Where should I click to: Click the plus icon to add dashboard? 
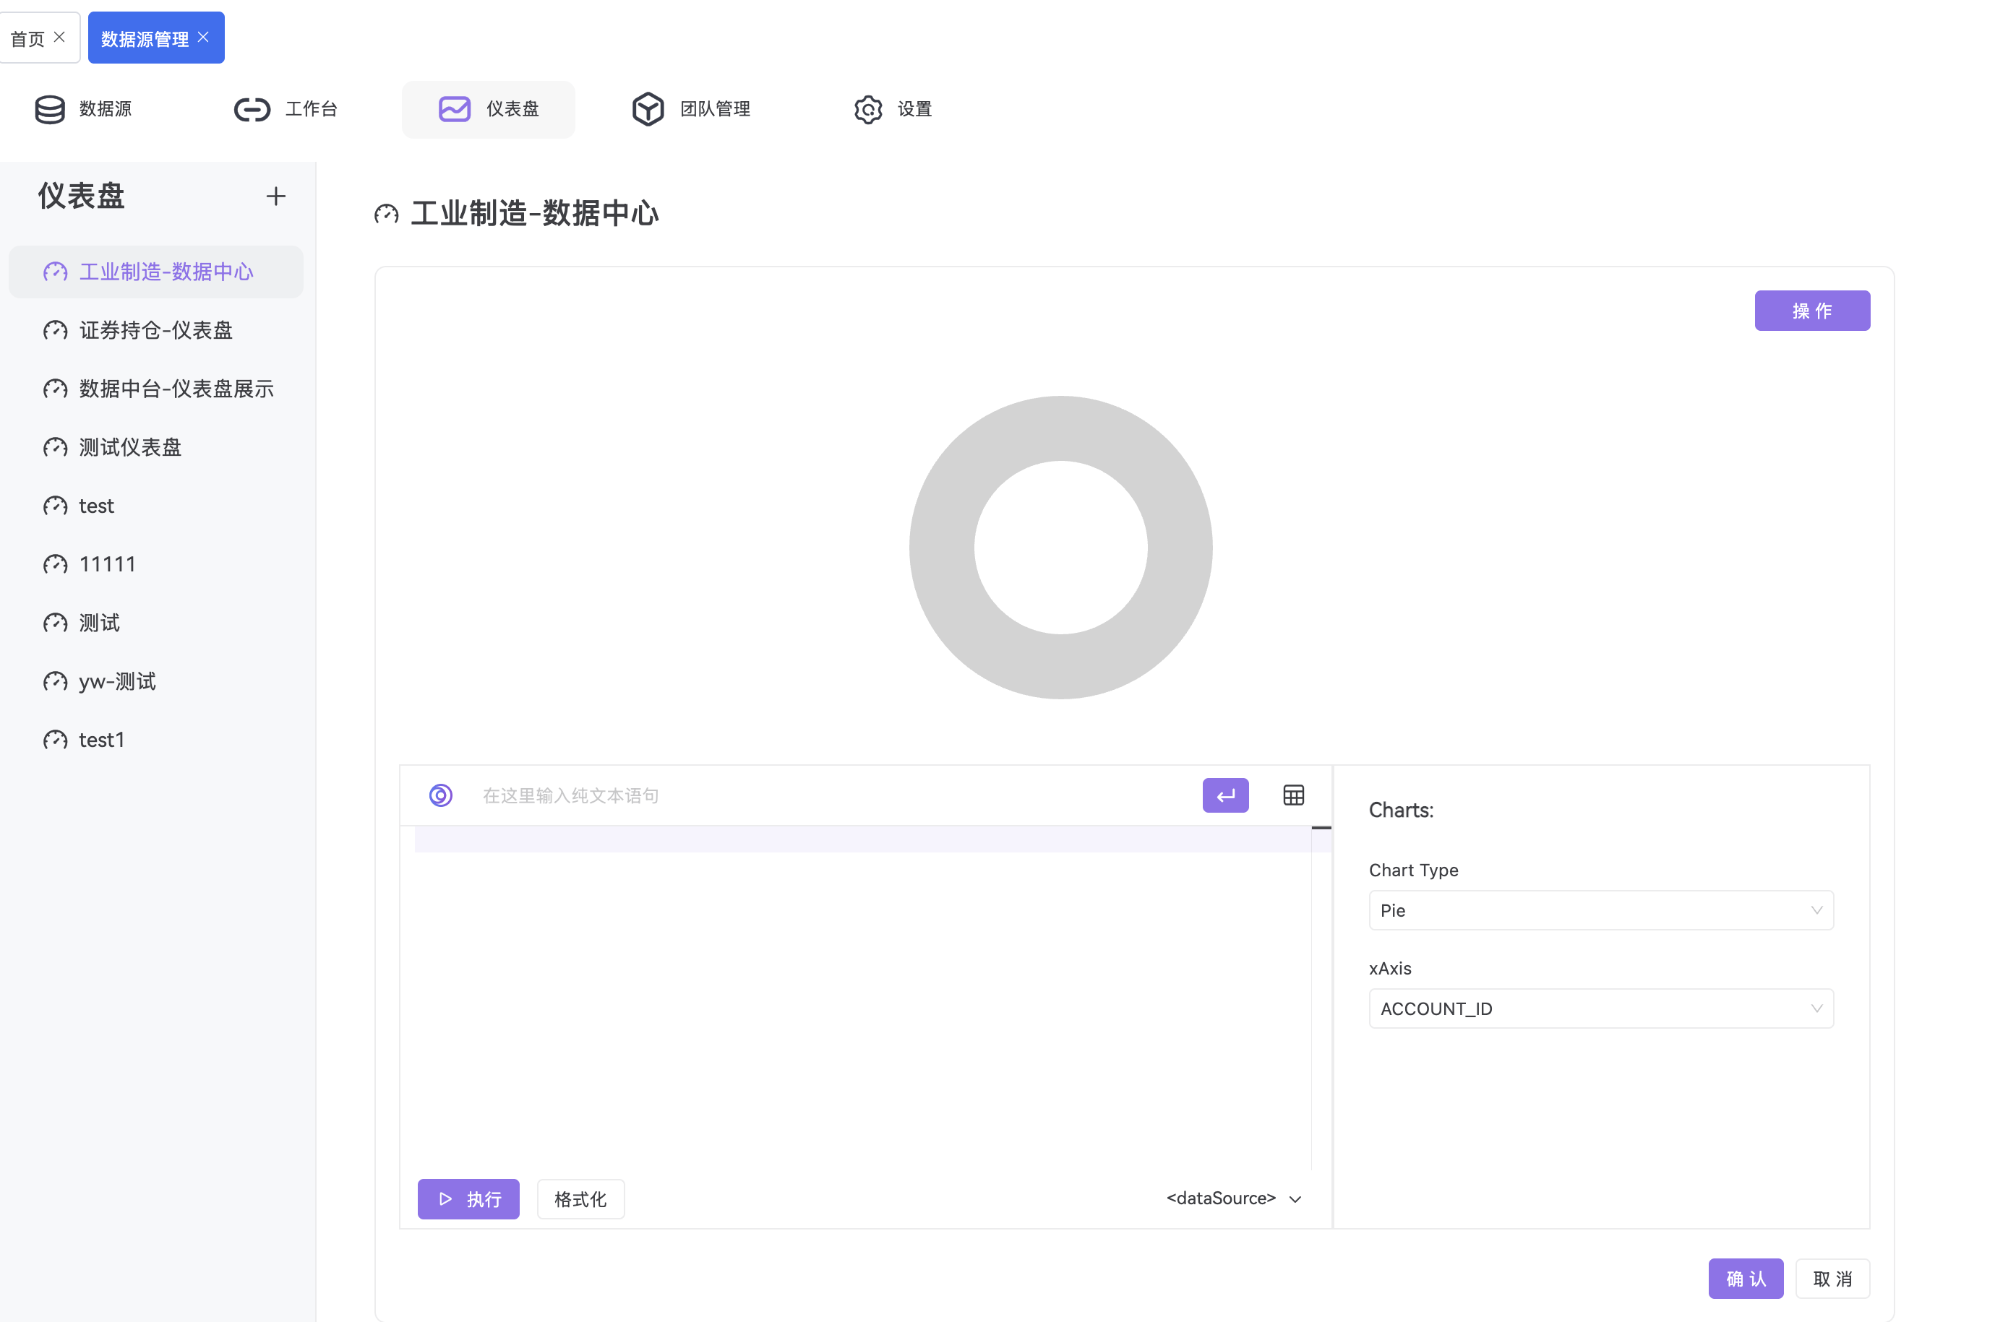(x=275, y=196)
